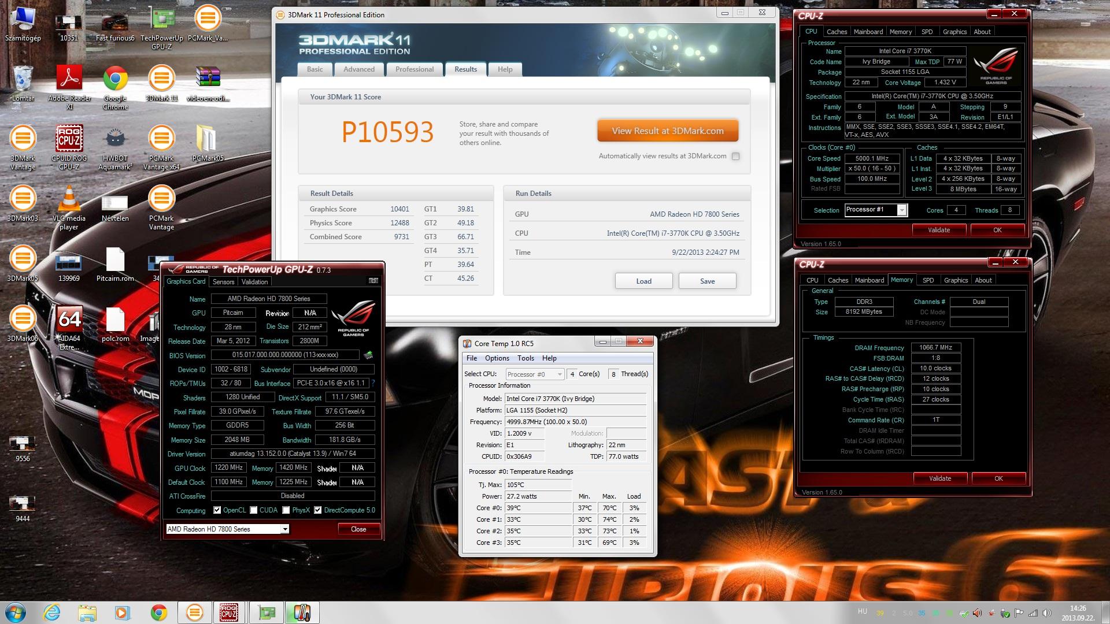Switch to the Advanced tab in 3DMark 11

click(359, 69)
